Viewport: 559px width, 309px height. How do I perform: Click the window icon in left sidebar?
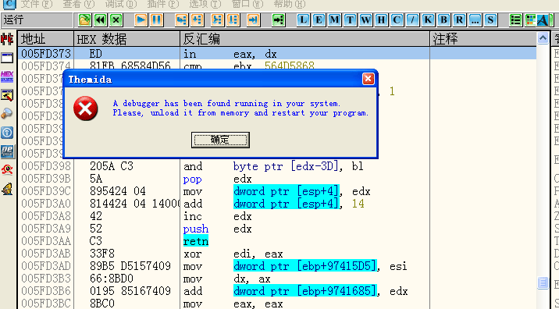click(x=7, y=58)
